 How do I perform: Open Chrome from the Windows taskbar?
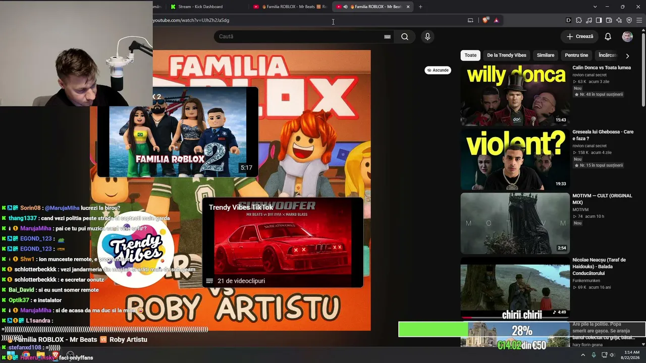click(x=26, y=355)
